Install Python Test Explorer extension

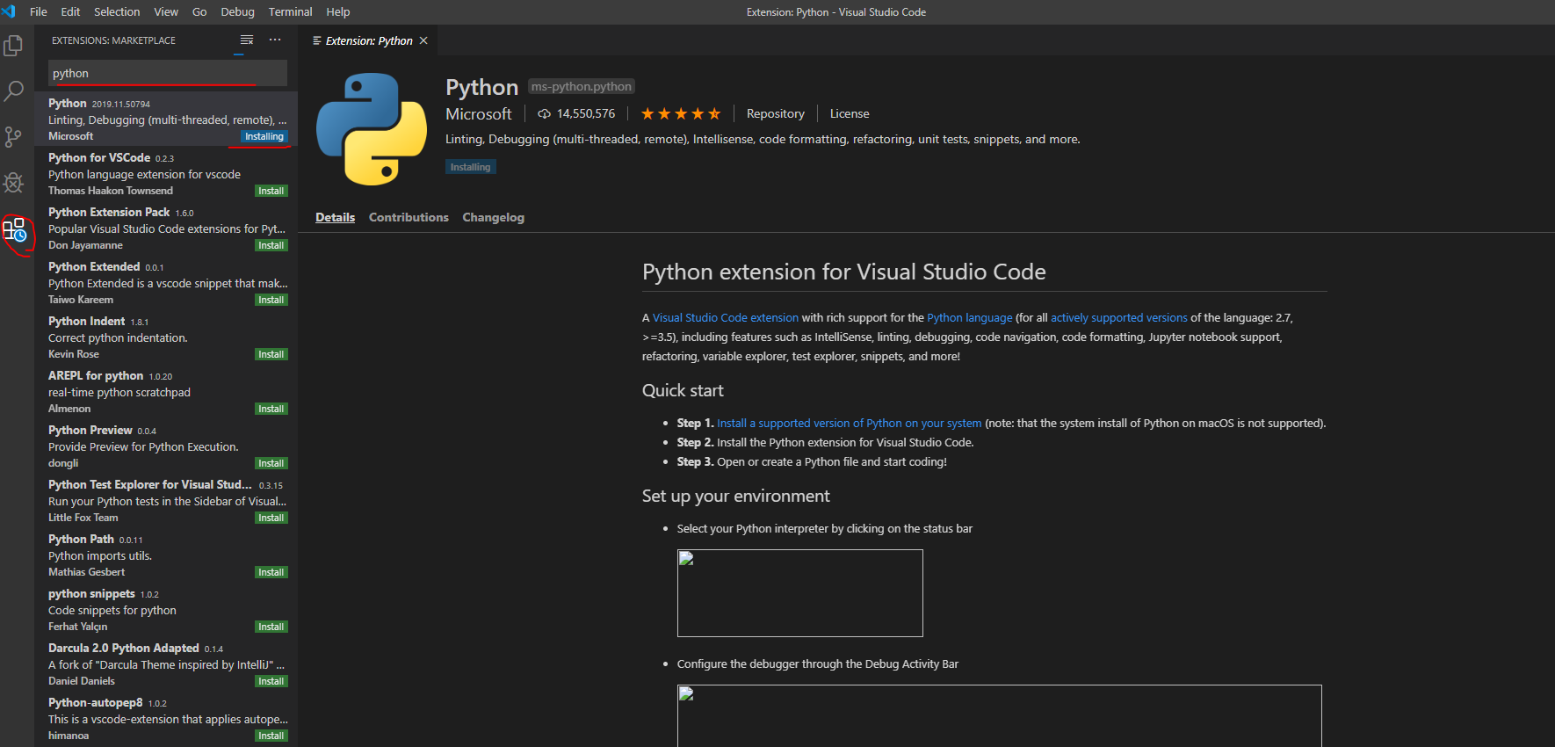[271, 518]
